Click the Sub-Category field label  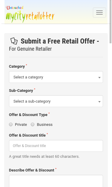(x=21, y=91)
